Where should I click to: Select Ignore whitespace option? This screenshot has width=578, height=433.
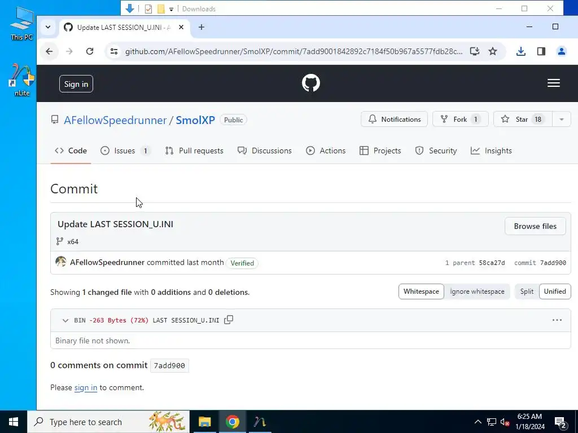pos(477,291)
